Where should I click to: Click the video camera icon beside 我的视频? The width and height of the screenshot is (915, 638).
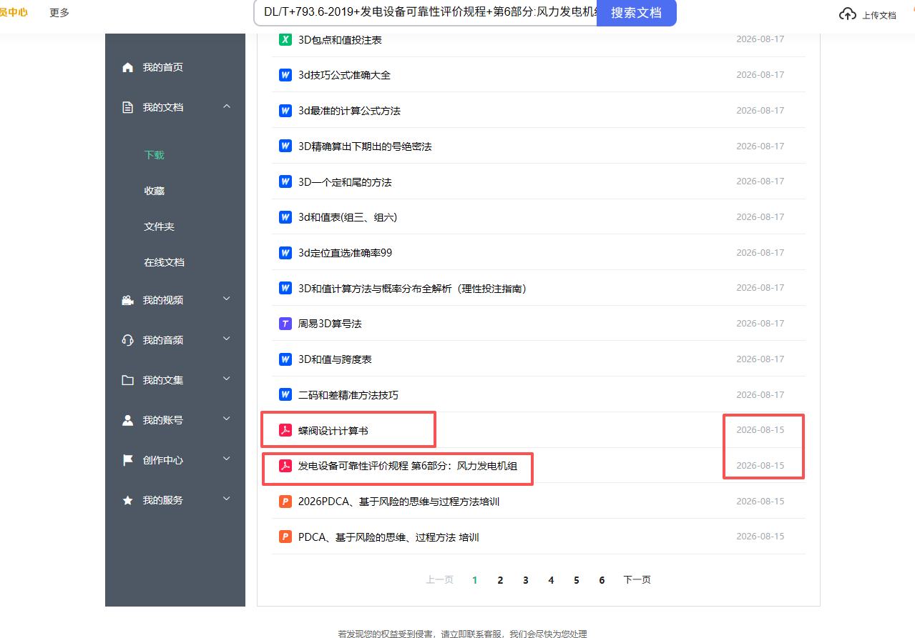click(128, 300)
